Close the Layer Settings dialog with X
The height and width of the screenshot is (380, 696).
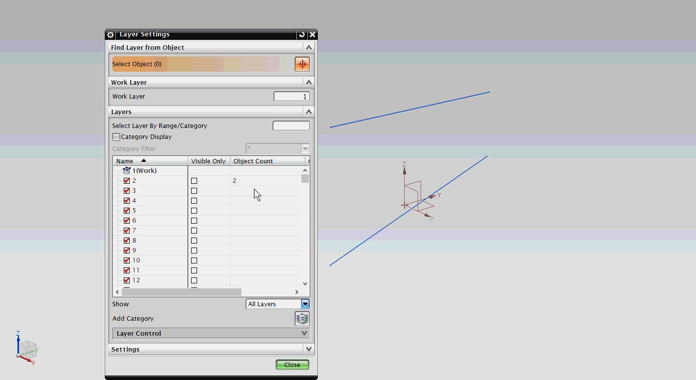(312, 34)
